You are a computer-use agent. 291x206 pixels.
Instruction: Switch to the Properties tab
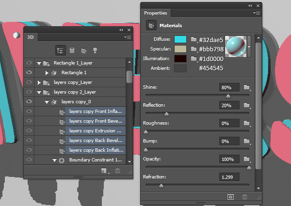pyautogui.click(x=156, y=13)
